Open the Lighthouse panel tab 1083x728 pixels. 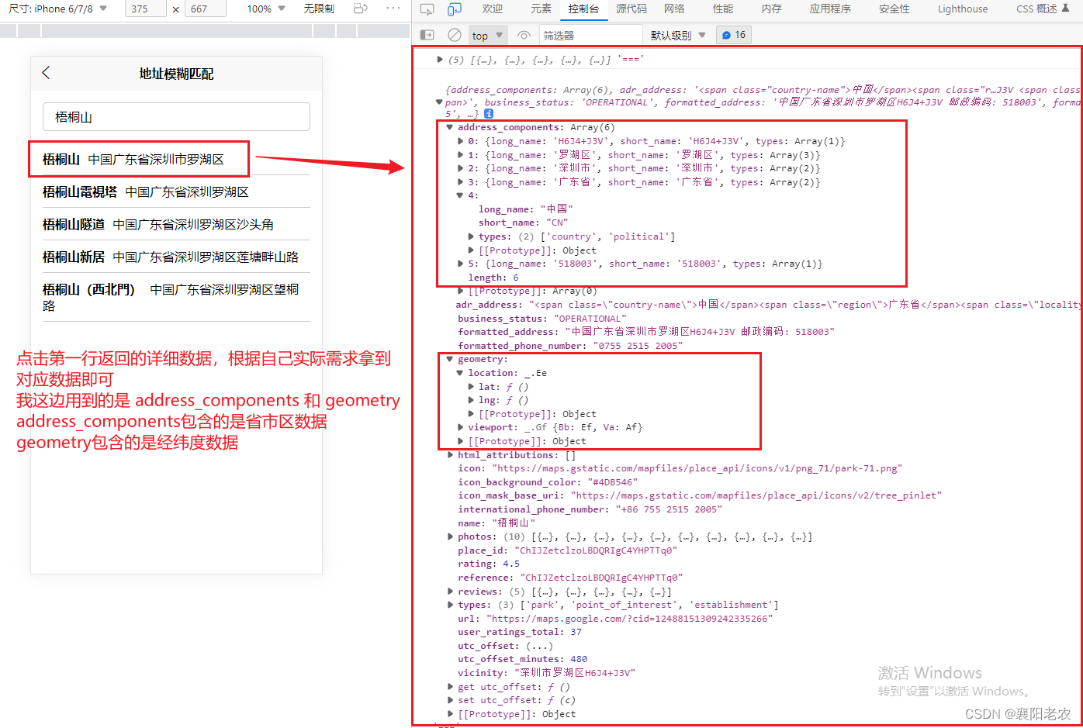962,9
